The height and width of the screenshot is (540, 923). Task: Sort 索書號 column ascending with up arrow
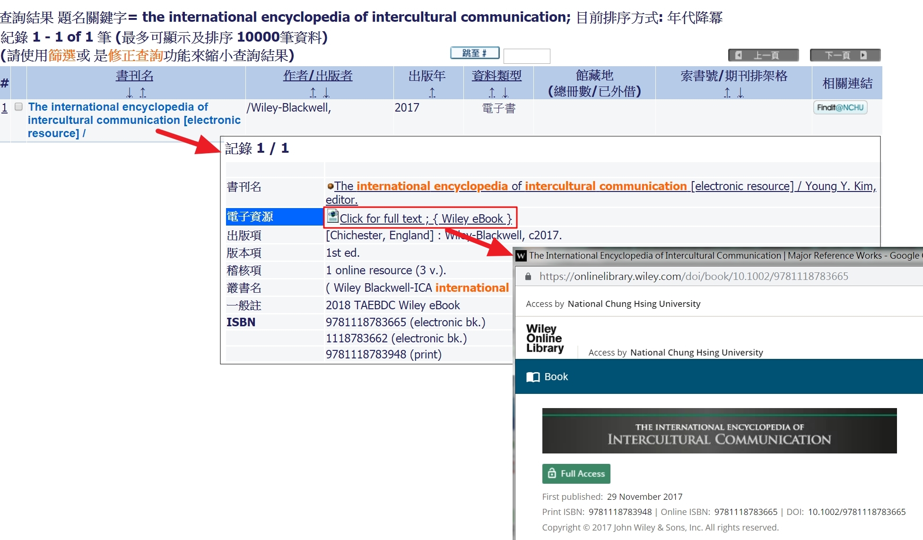point(727,92)
